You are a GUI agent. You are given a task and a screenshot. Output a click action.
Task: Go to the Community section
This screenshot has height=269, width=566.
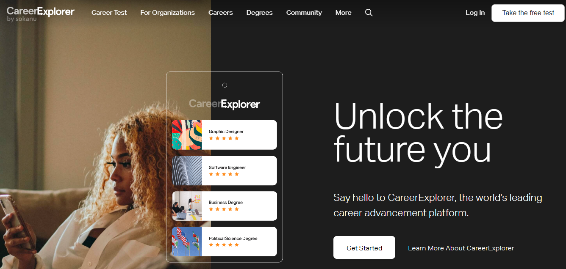click(x=304, y=13)
